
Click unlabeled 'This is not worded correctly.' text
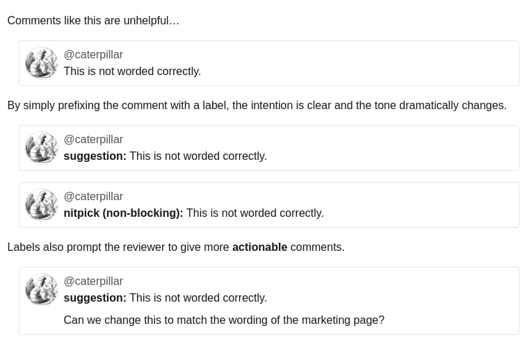(132, 71)
